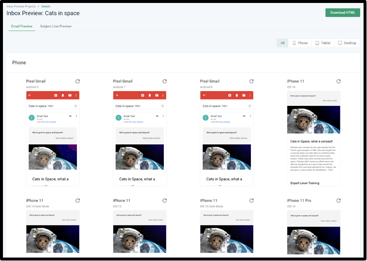Click View details in Android 8 preview
The image size is (367, 261).
225,122
